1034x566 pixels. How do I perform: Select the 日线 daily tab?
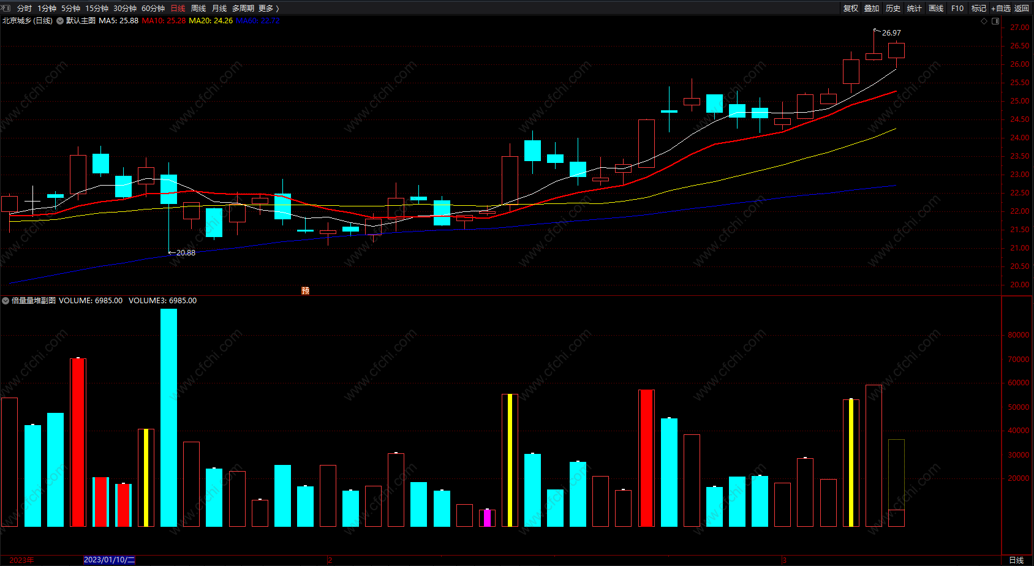tap(178, 8)
